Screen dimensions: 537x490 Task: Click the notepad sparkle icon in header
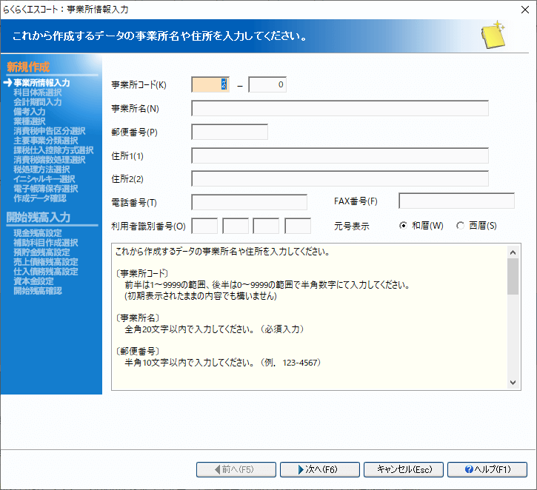(x=491, y=36)
